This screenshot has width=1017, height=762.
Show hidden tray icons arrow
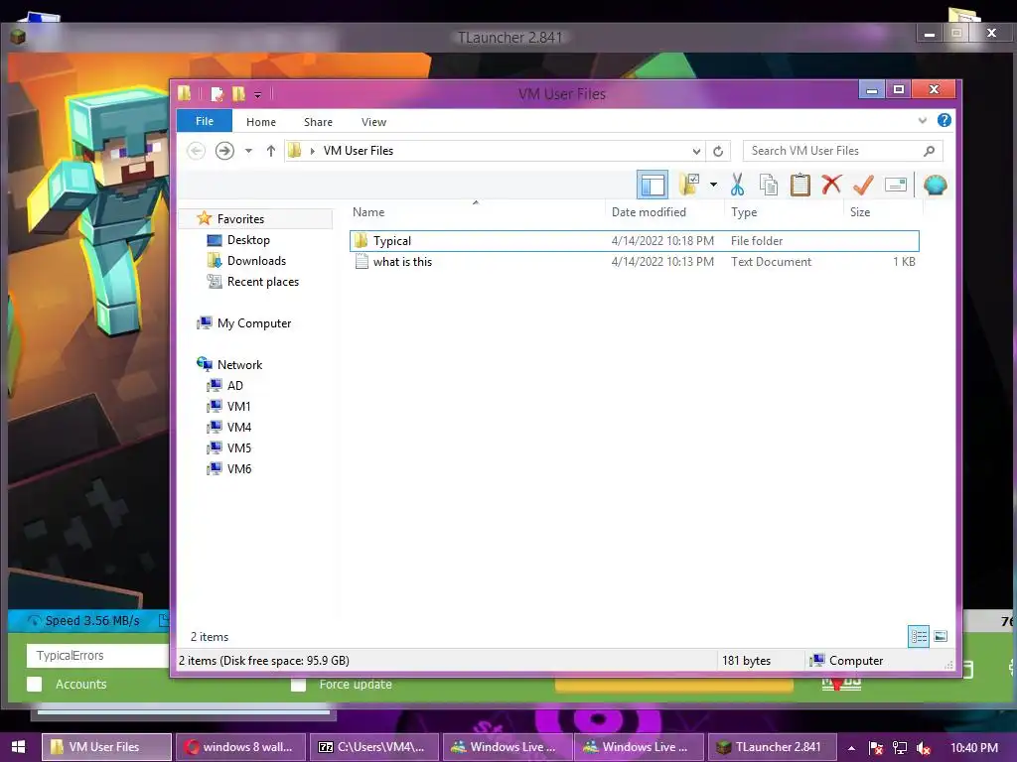coord(851,748)
